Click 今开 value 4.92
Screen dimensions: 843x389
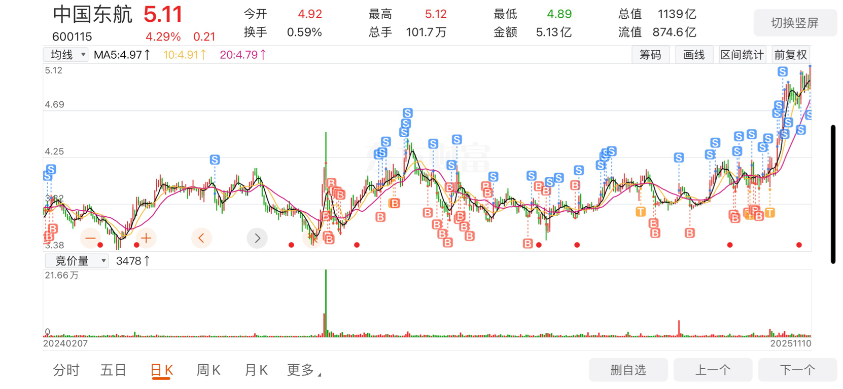tap(310, 14)
